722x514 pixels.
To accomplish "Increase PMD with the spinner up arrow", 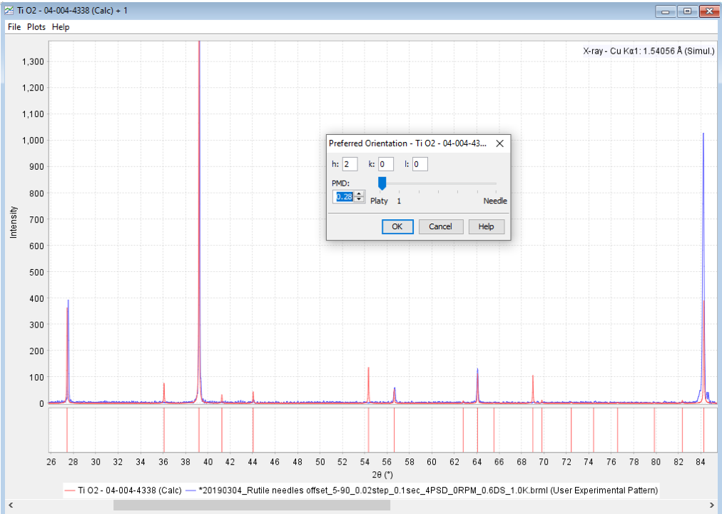I will click(359, 194).
